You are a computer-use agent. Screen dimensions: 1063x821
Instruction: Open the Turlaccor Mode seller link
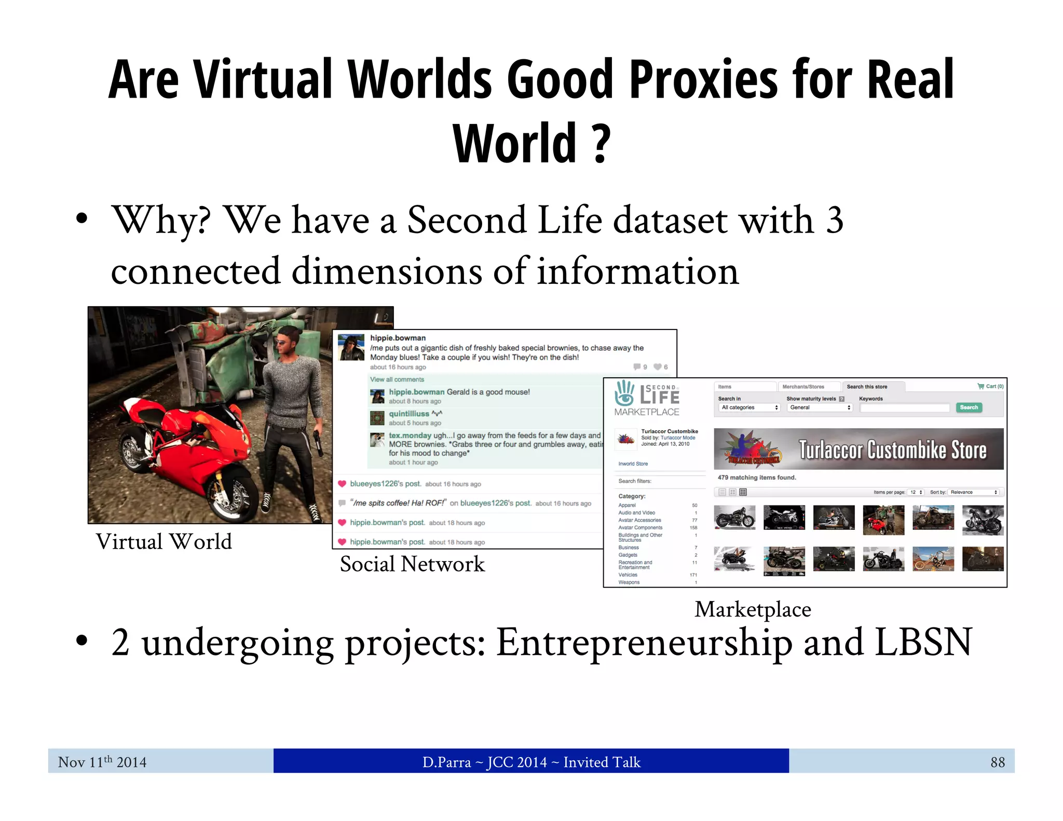pyautogui.click(x=677, y=437)
